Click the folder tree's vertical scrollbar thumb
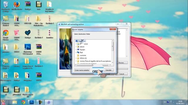Screen dimensions: 188x105 113,46
